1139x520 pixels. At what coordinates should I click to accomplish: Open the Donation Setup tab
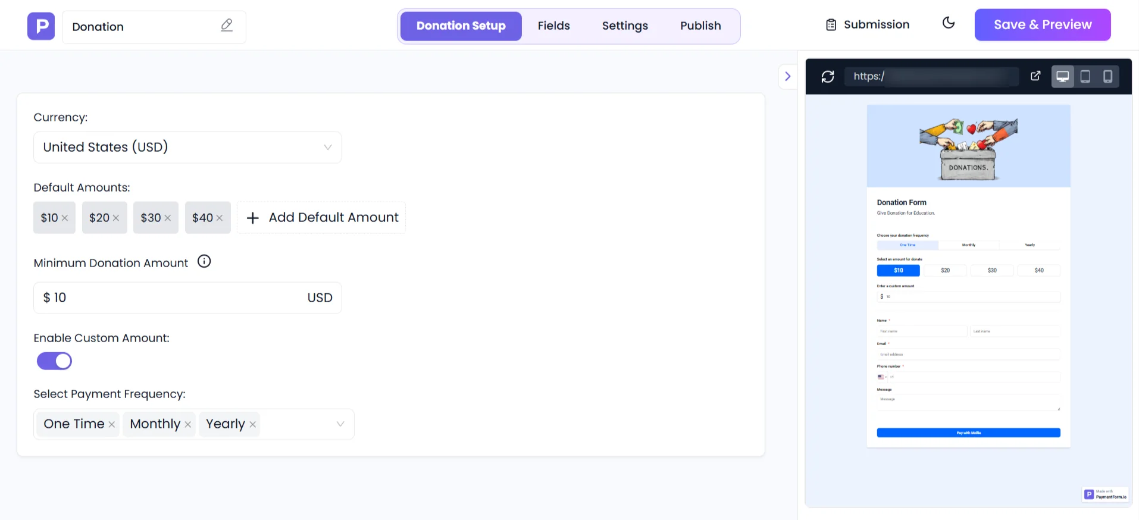(461, 26)
